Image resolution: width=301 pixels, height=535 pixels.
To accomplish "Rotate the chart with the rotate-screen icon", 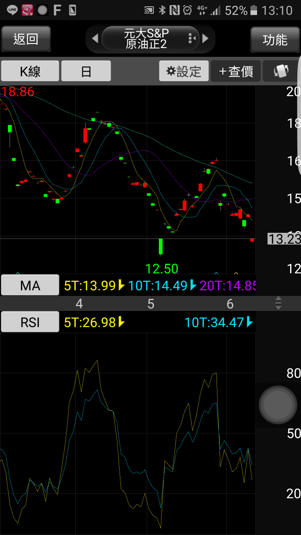I will coord(281,71).
